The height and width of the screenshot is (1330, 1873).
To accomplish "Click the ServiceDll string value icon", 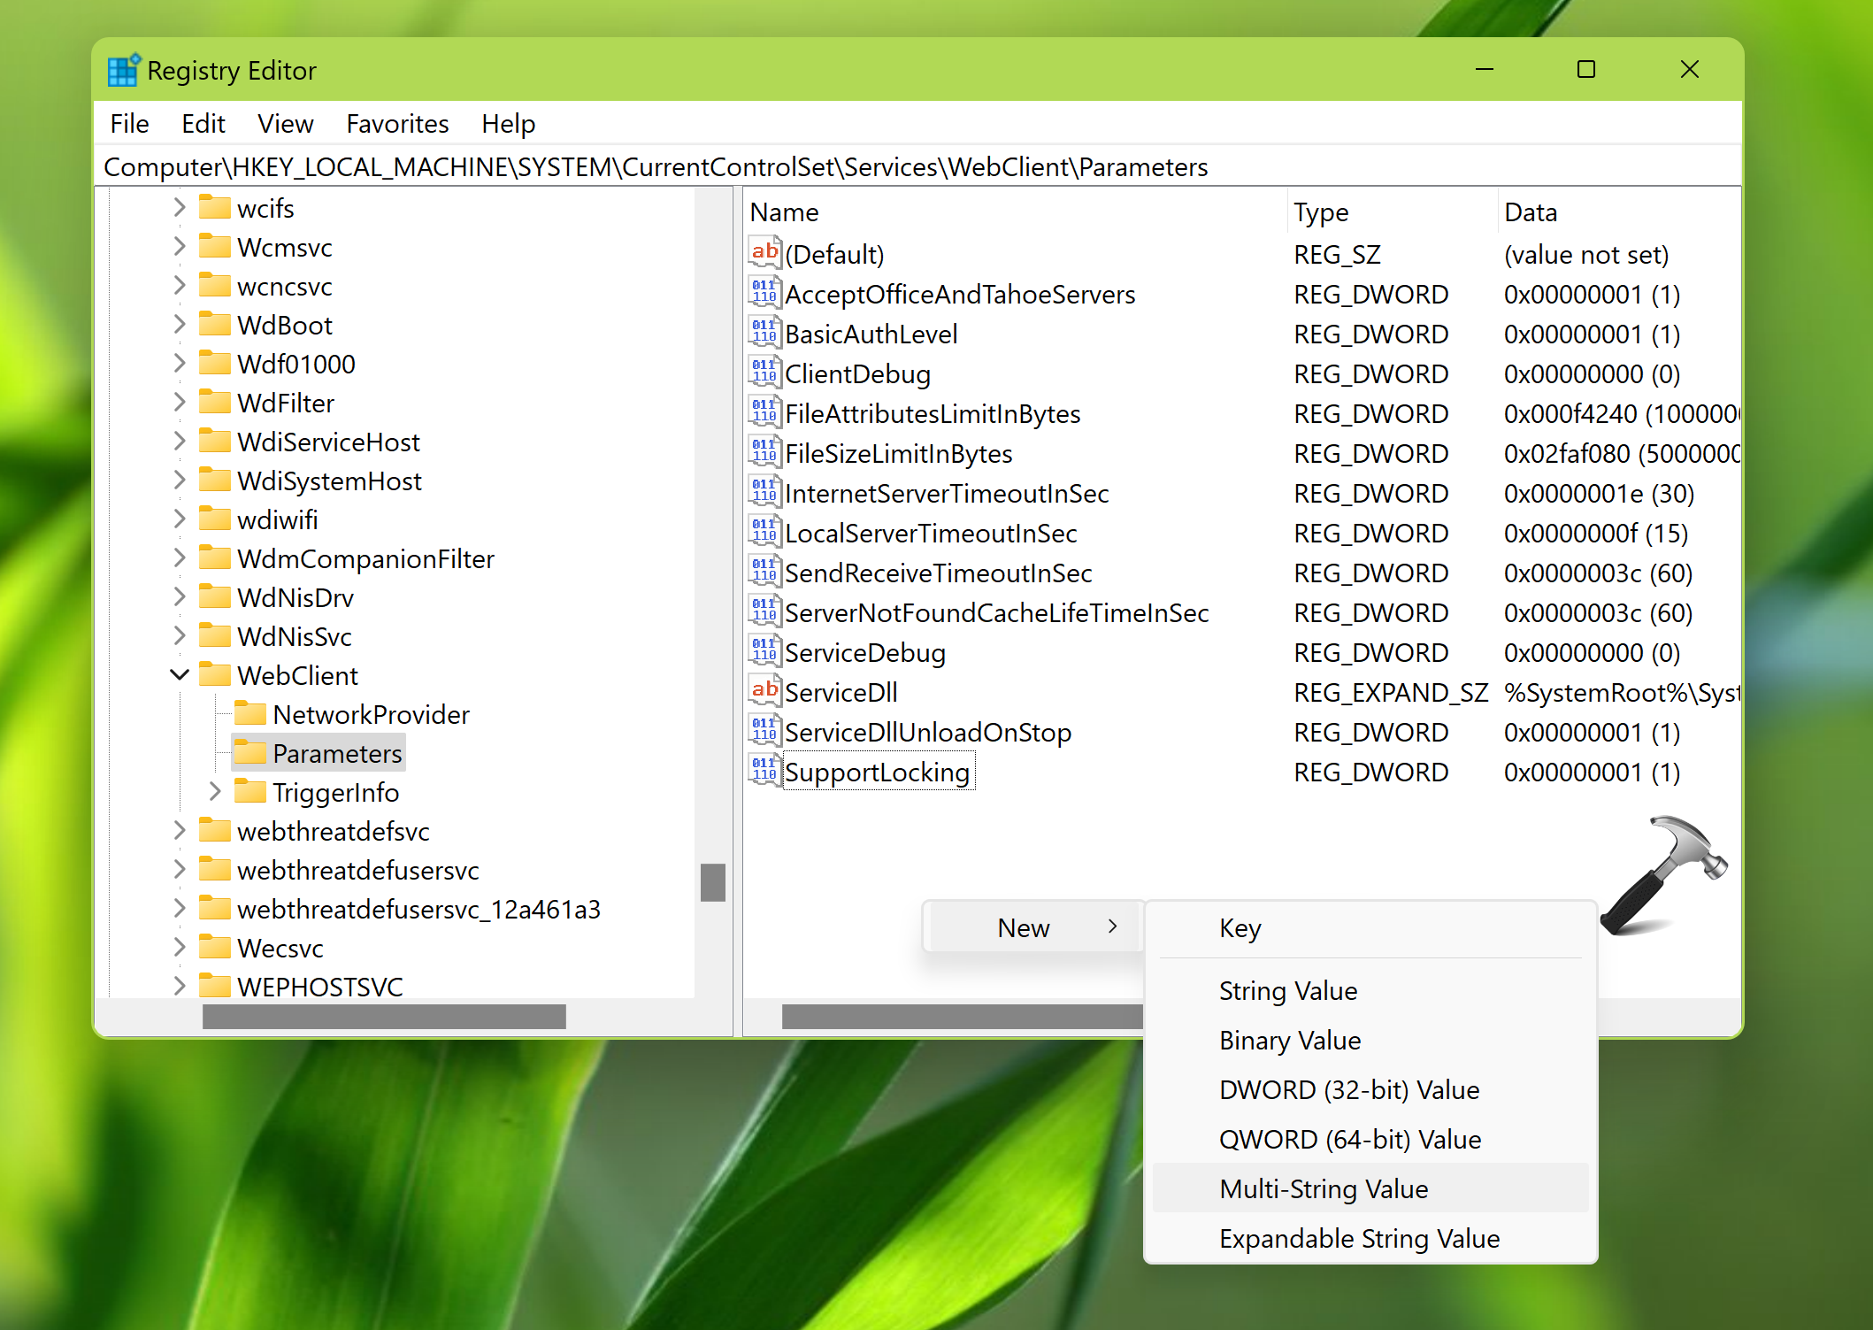I will click(x=764, y=691).
